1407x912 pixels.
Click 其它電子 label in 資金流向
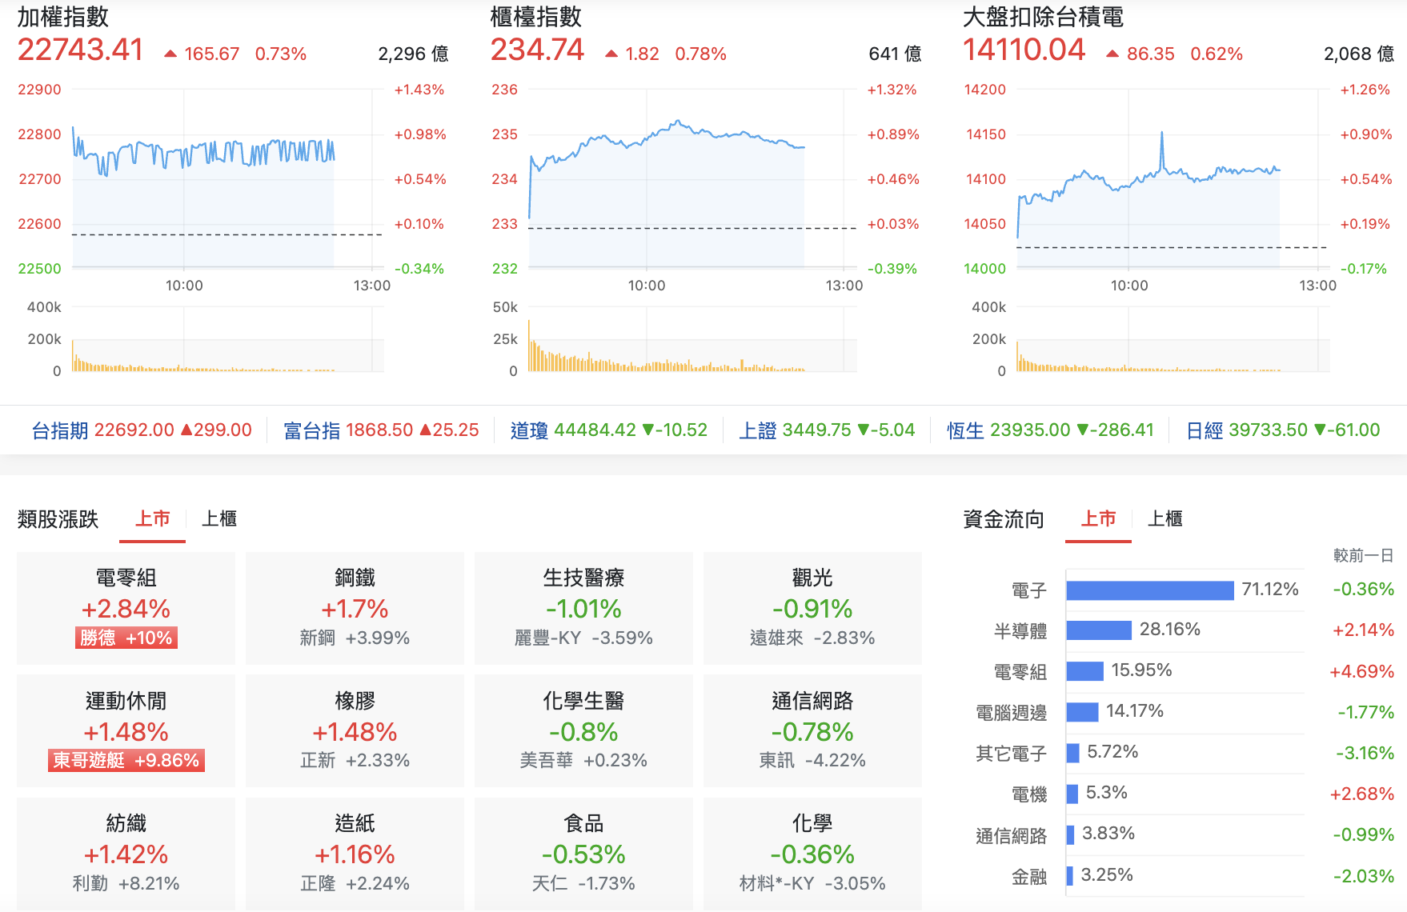1011,754
